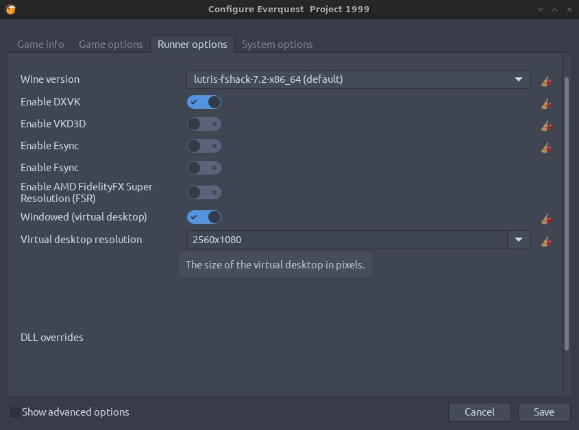The image size is (579, 430).
Task: Close the Configure Everquest window
Action: [568, 9]
